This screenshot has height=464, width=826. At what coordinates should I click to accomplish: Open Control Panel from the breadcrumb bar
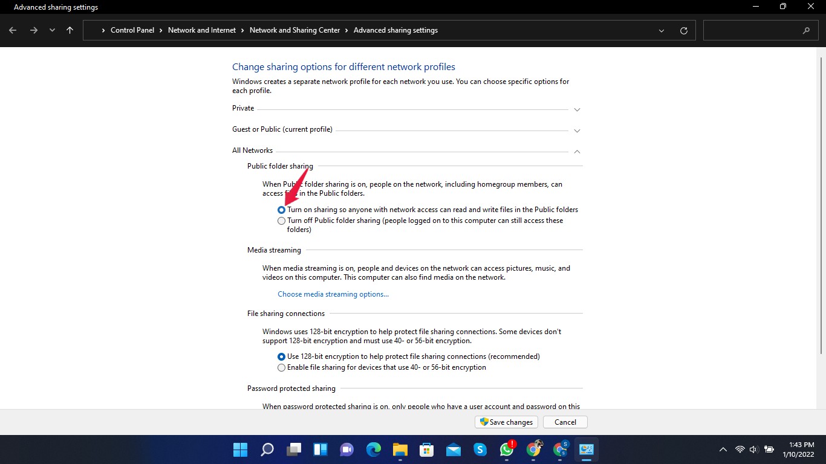click(132, 30)
